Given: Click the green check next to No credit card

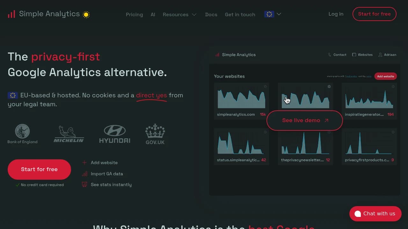Looking at the screenshot, I should (x=18, y=185).
